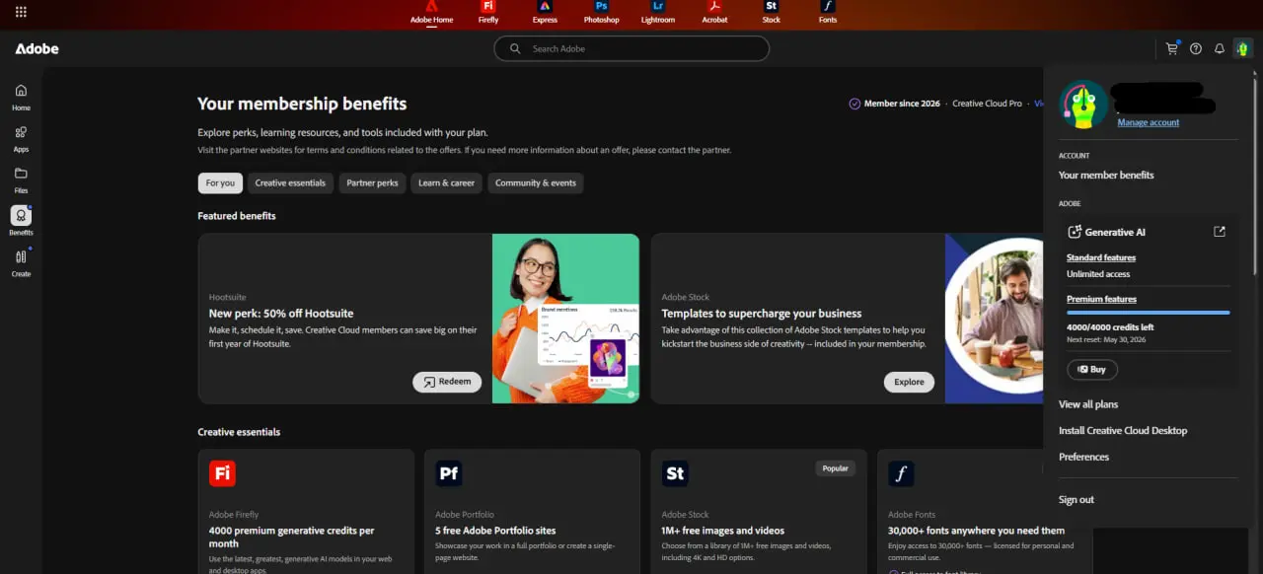1263x574 pixels.
Task: Choose Install Creative Cloud Desktop
Action: 1123,431
